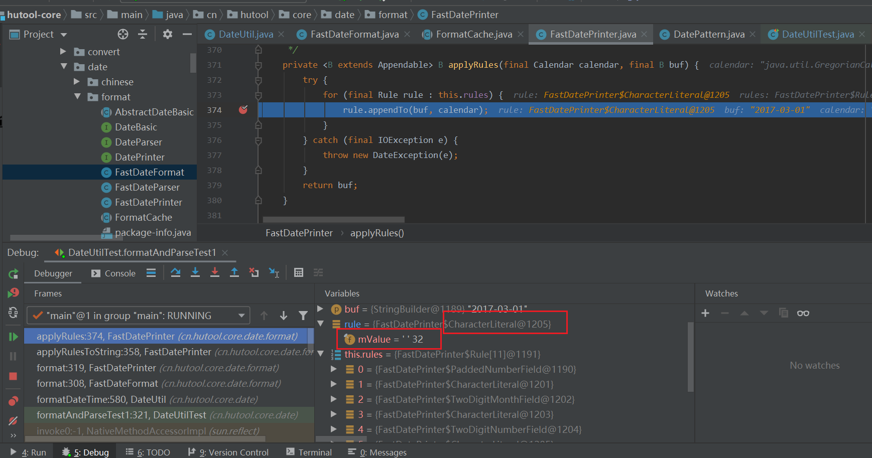Screen dimensions: 872x458
Task: Click the Step Out debugger icon
Action: (x=234, y=272)
